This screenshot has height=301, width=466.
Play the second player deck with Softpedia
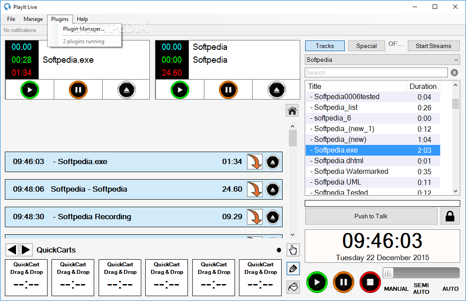click(x=180, y=90)
